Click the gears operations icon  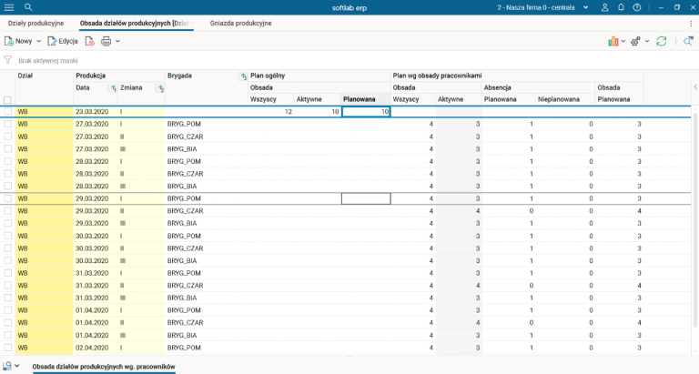(x=635, y=41)
